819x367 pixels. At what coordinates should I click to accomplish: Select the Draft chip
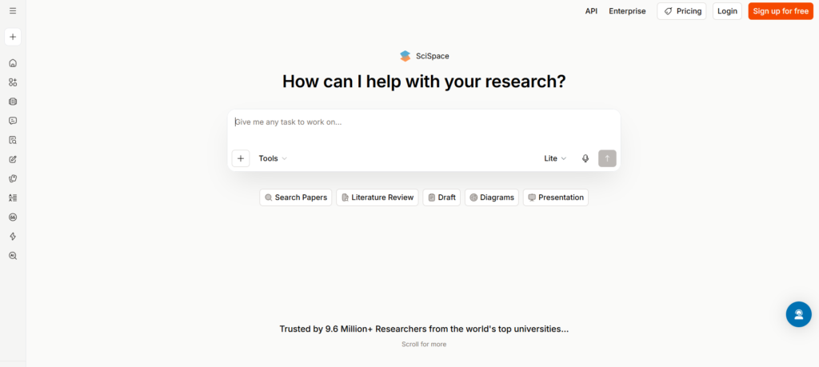tap(441, 197)
